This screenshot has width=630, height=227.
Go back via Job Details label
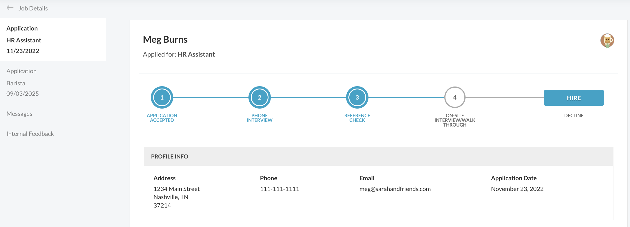(x=33, y=8)
